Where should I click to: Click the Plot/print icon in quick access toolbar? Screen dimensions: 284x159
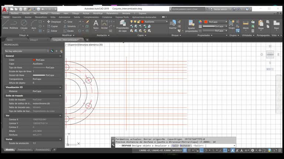[x=38, y=9]
